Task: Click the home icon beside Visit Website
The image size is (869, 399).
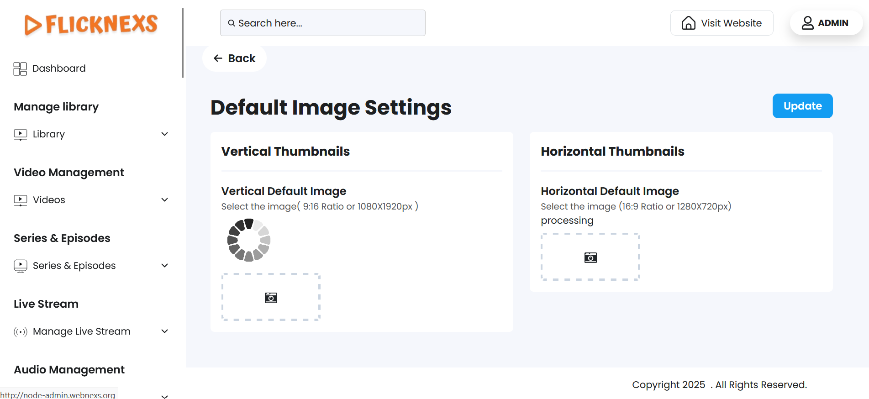Action: point(688,23)
